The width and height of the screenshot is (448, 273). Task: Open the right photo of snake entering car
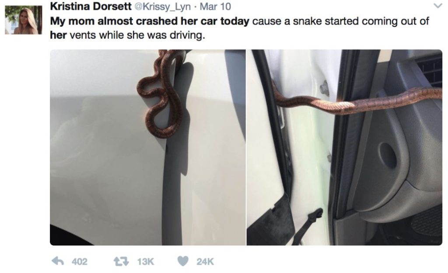(x=344, y=148)
